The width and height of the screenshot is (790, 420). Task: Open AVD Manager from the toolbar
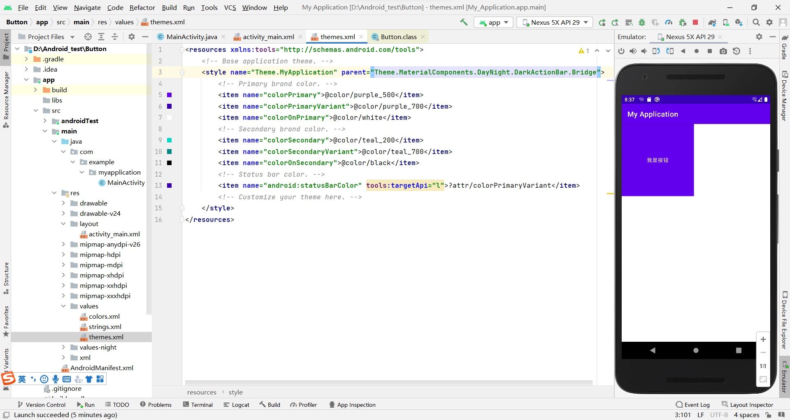pyautogui.click(x=726, y=22)
